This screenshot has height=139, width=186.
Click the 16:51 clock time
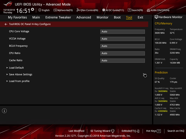click(x=23, y=11)
